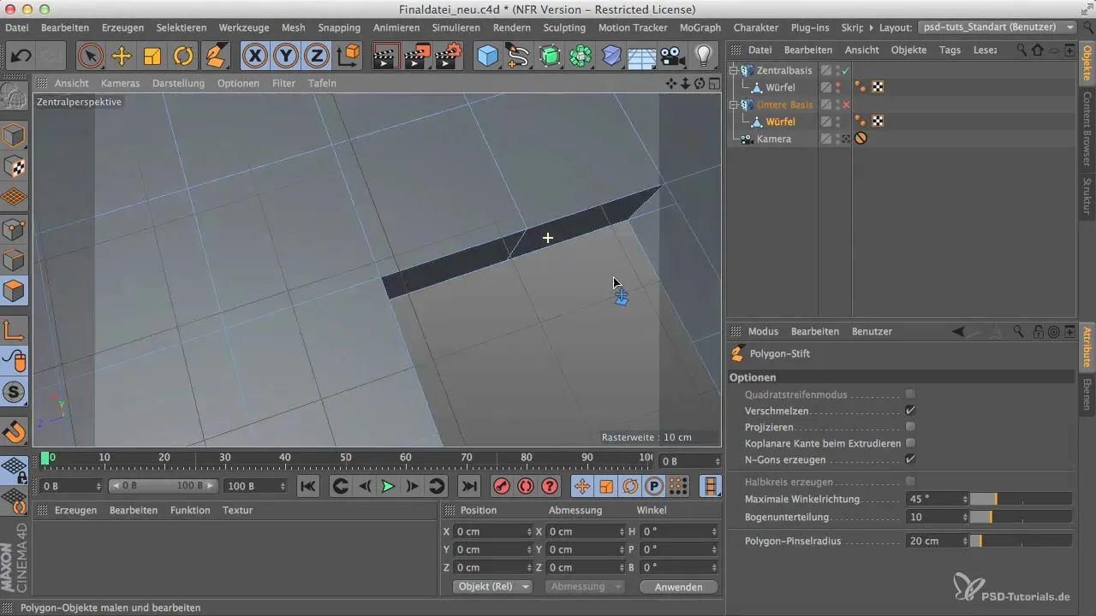Click Render to Picture Viewer icon
The image size is (1096, 616).
(x=417, y=56)
